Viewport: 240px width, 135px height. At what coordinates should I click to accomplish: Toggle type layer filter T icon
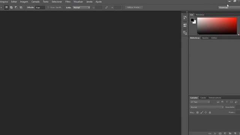[x=227, y=102]
